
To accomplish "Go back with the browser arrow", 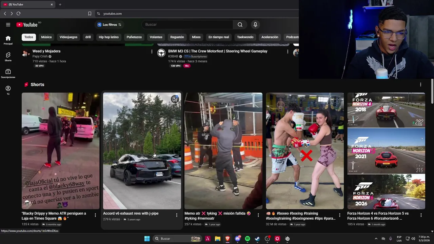I will click(5, 14).
